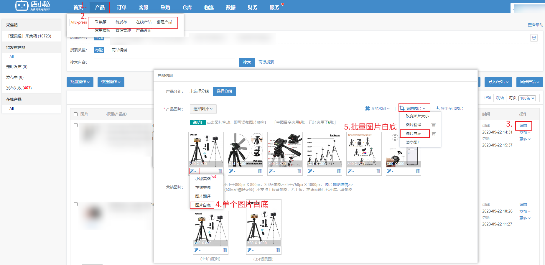Image resolution: width=545 pixels, height=265 pixels.
Task: Select the 750 X 1000 scene image thumbnail
Action: coord(264,223)
